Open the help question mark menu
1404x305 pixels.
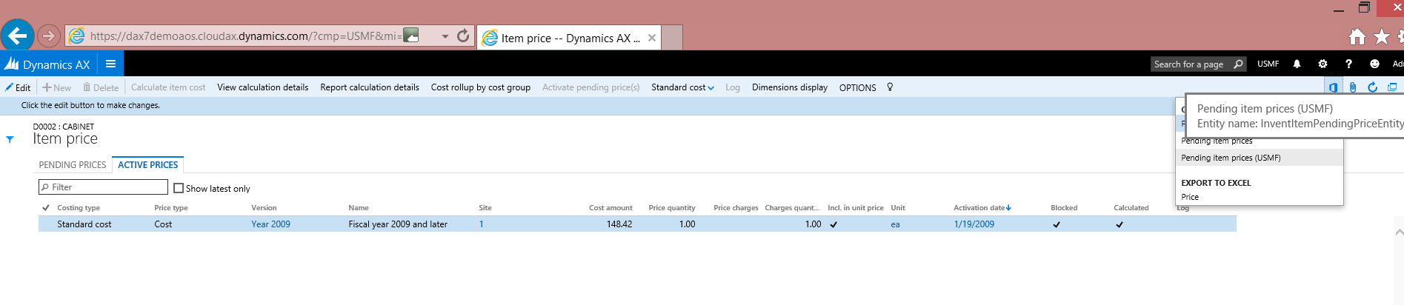pyautogui.click(x=1348, y=64)
